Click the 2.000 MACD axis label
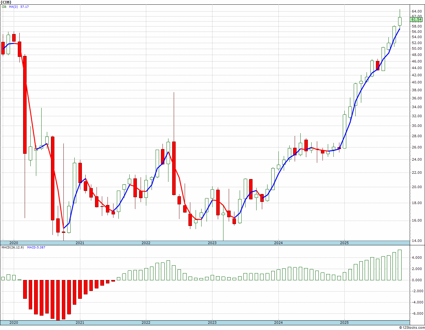This screenshot has height=330, width=425. [x=417, y=269]
